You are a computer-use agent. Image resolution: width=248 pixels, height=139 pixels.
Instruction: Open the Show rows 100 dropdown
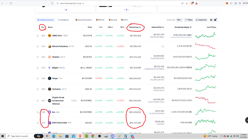coord(179,20)
